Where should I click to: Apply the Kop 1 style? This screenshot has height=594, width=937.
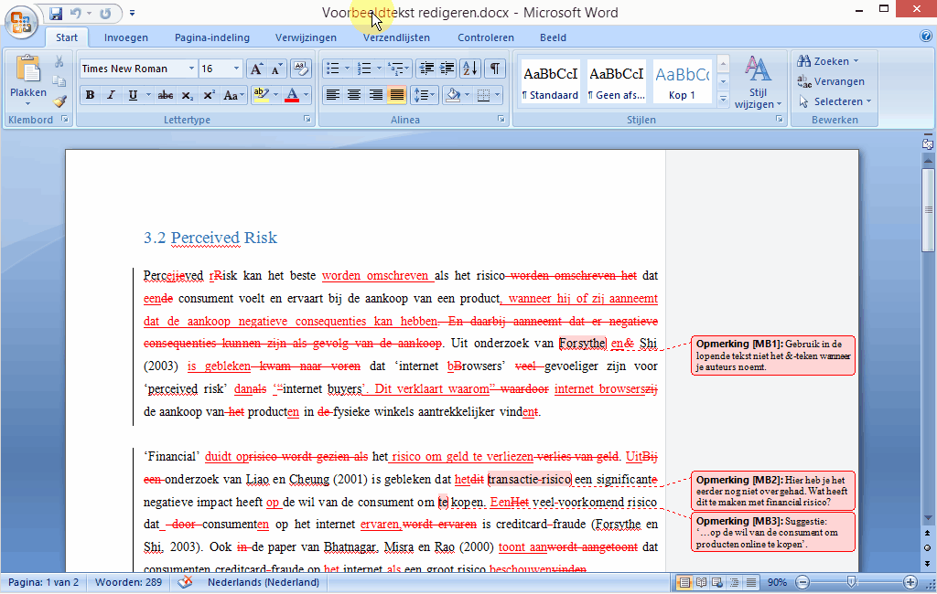[x=682, y=81]
